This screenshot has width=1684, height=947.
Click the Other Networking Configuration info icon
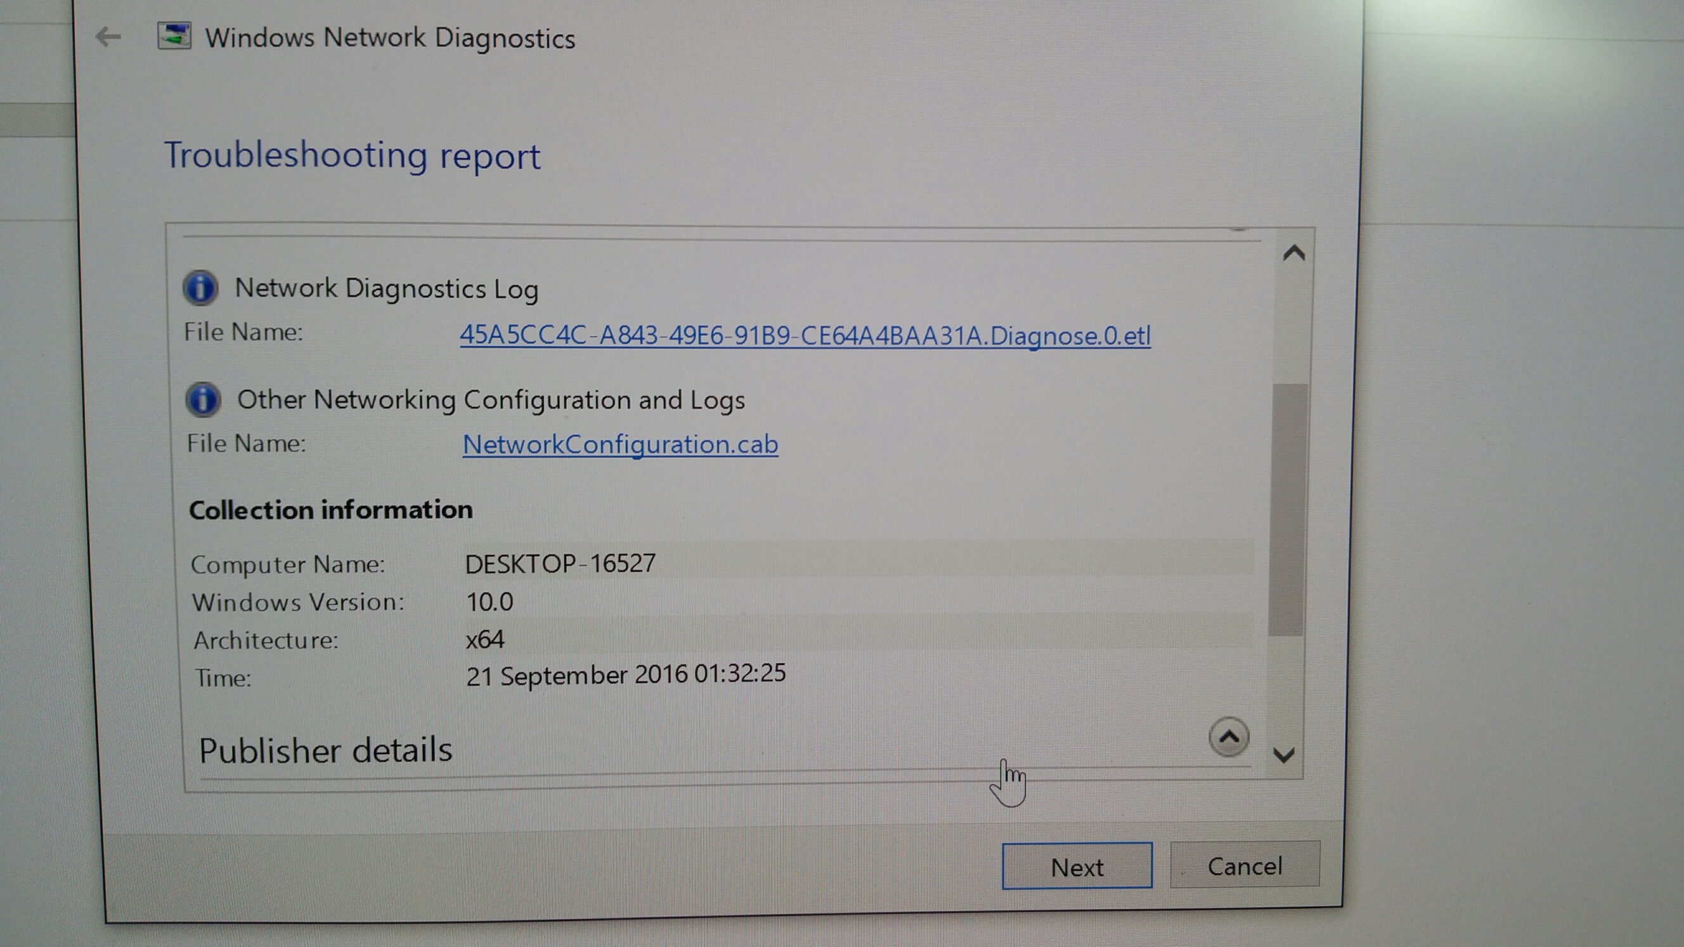click(x=203, y=399)
